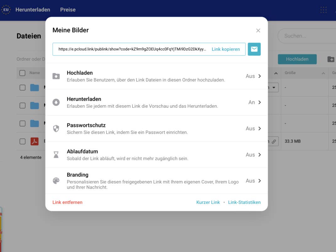The image size is (336, 252).
Task: Click the sort arrow left of Größe column
Action: click(x=276, y=73)
